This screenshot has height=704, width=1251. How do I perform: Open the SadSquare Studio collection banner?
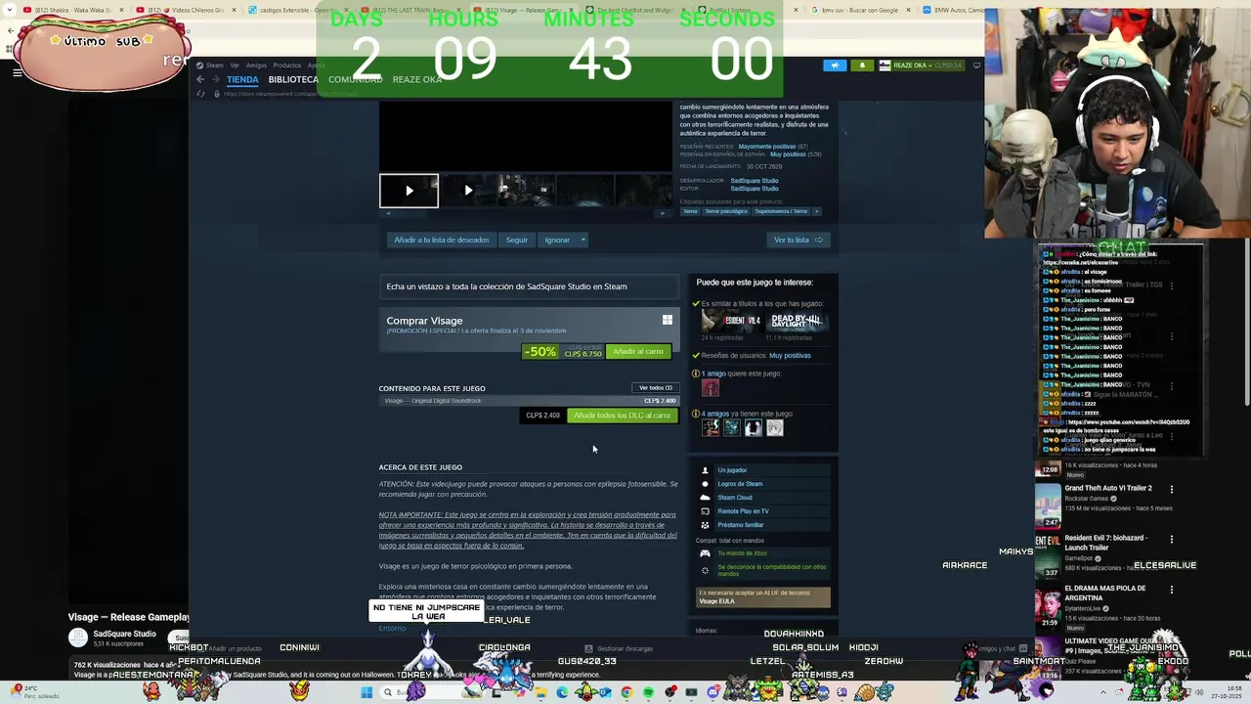tap(529, 286)
